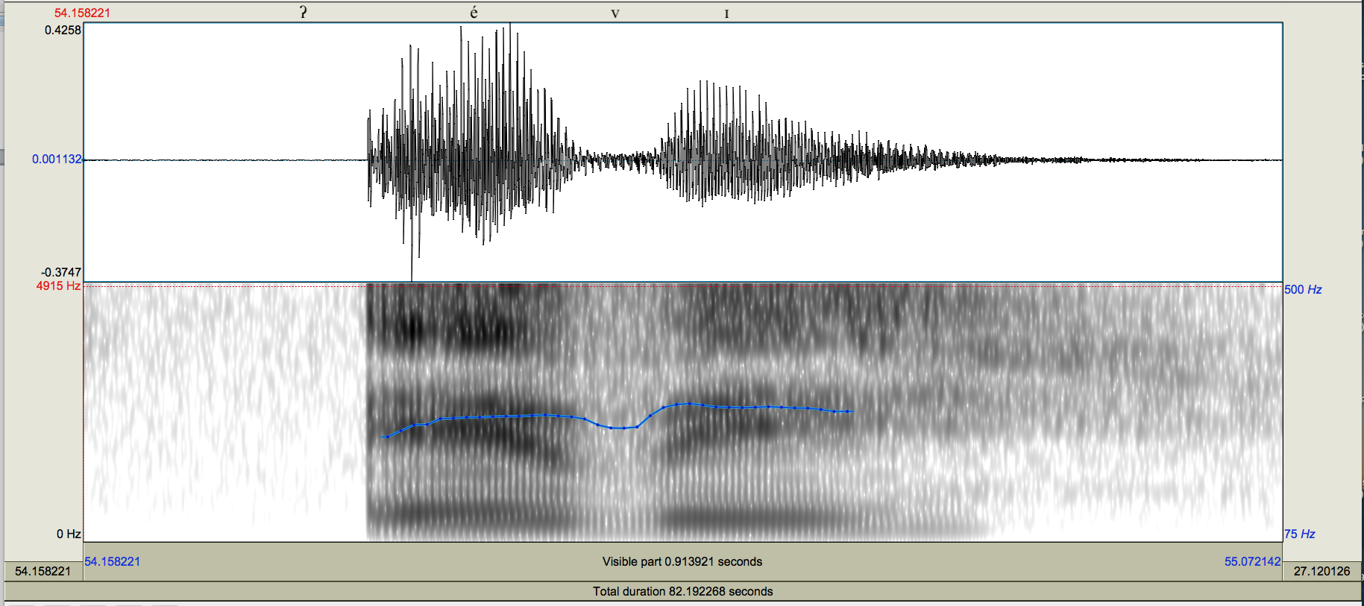Click the red 54.158221 time label at top
The width and height of the screenshot is (1364, 606).
(82, 13)
